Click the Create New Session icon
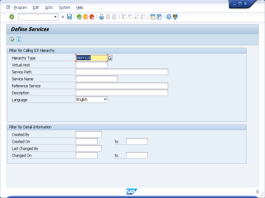 pyautogui.click(x=152, y=17)
